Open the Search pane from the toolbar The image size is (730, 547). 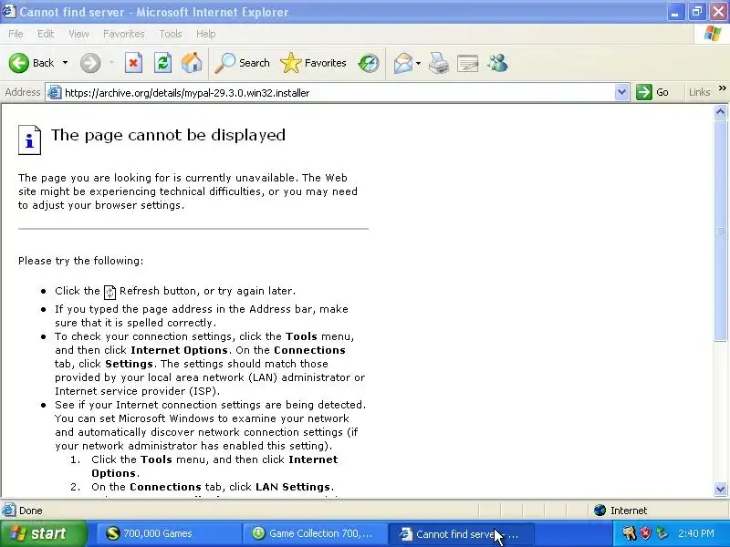click(242, 63)
